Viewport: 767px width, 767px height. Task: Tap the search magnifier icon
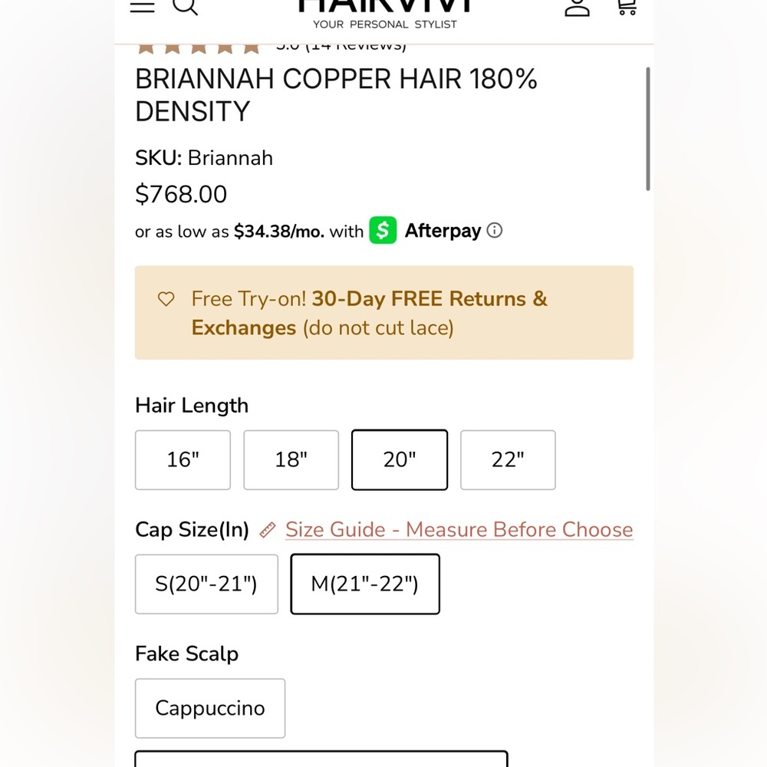click(186, 7)
